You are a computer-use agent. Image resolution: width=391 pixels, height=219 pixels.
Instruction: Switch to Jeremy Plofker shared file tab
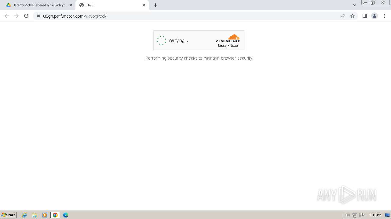pos(40,5)
